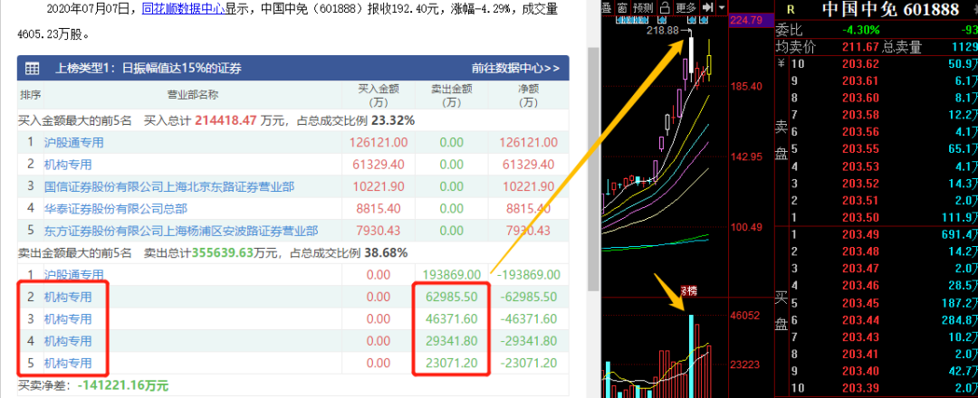Click the 193869.00 sell amount cell
Image resolution: width=978 pixels, height=398 pixels.
point(452,275)
